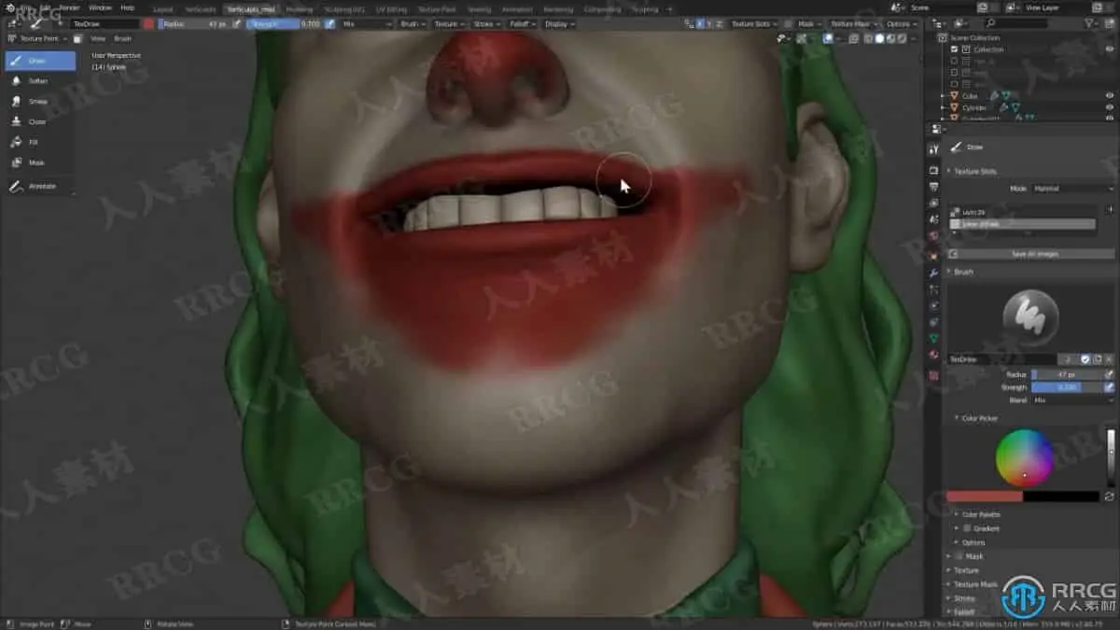Add a new workspace tab
The image size is (1120, 630).
pyautogui.click(x=669, y=8)
